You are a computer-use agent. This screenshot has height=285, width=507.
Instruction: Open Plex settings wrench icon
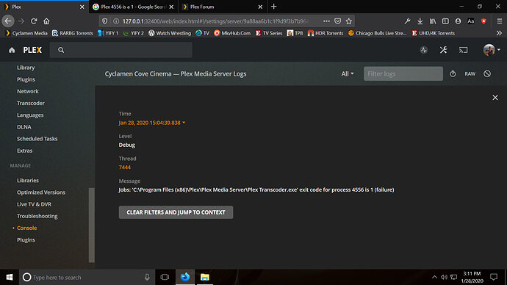[443, 50]
